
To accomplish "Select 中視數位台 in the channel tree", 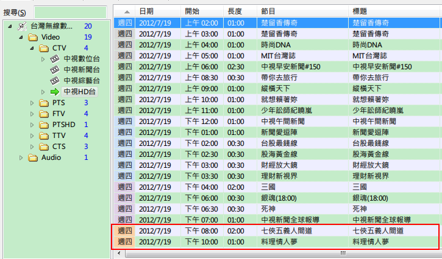I will pos(82,59).
